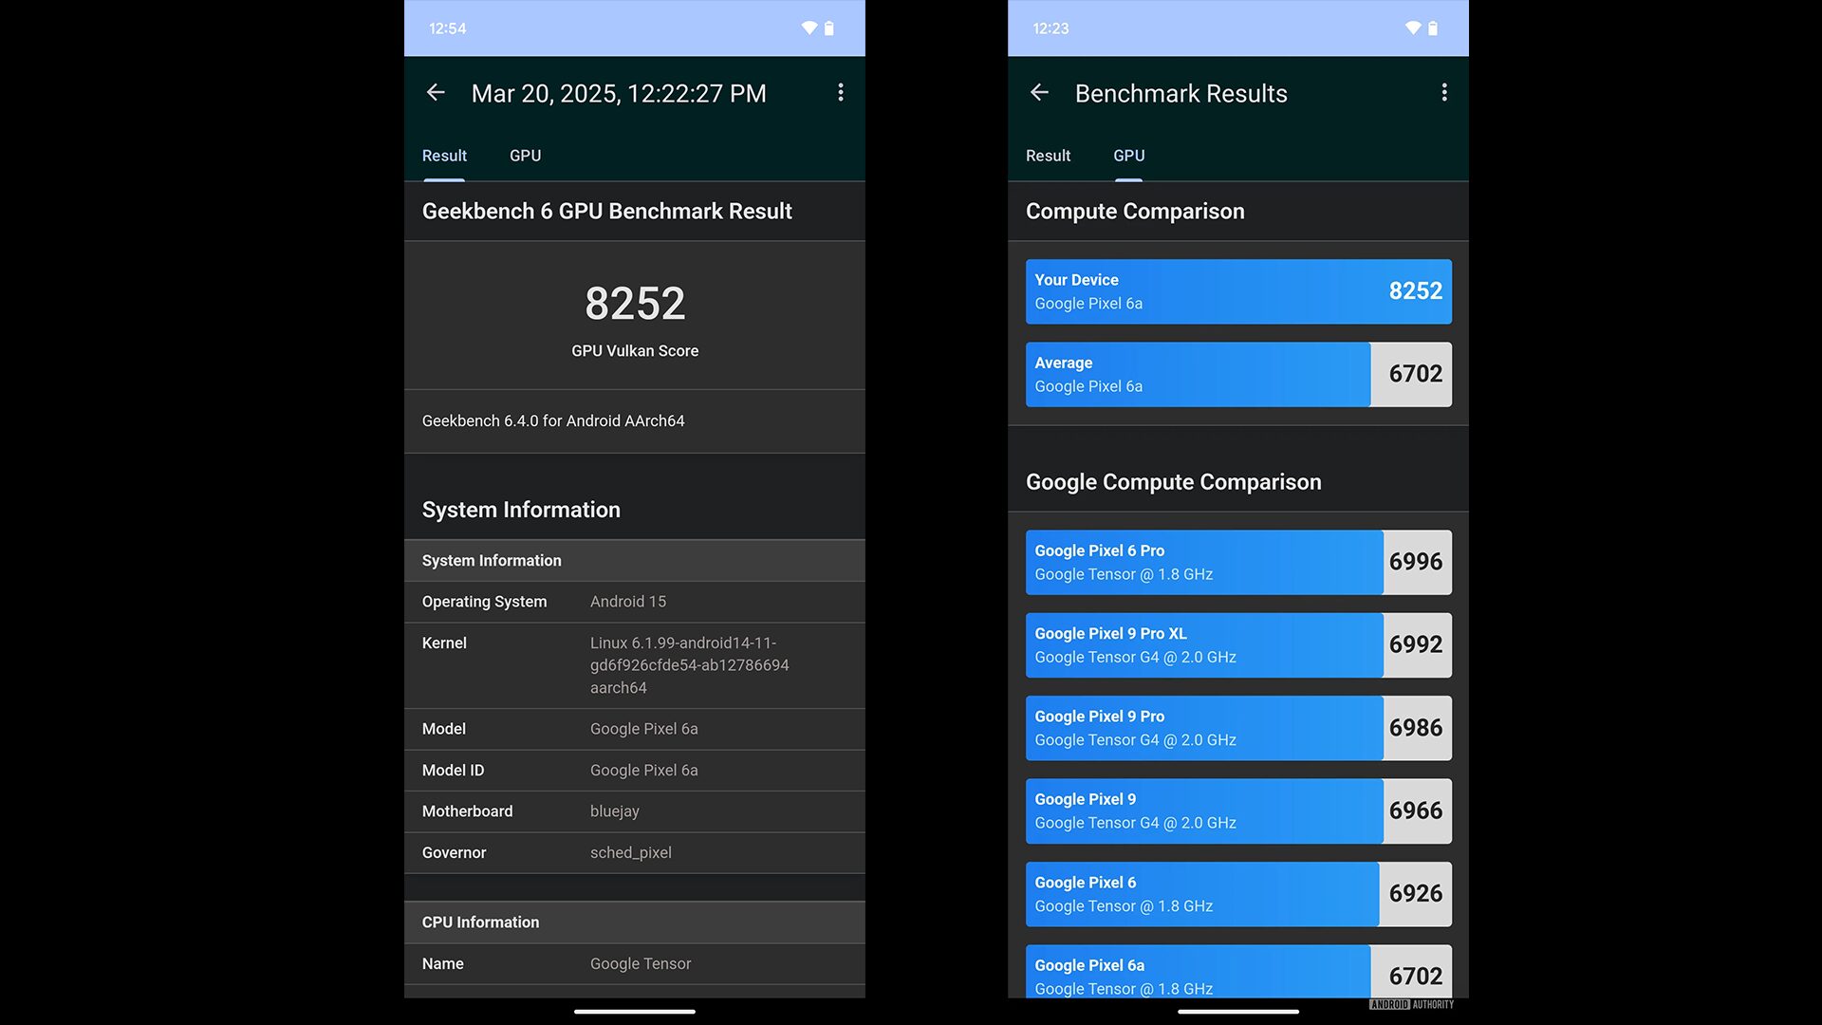Viewport: 1822px width, 1025px height.
Task: Switch to Result tab on right screen
Action: pos(1048,156)
